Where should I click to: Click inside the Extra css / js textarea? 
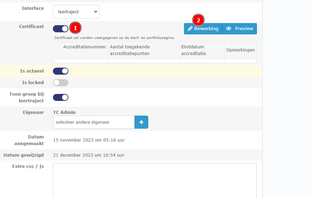pos(155,180)
